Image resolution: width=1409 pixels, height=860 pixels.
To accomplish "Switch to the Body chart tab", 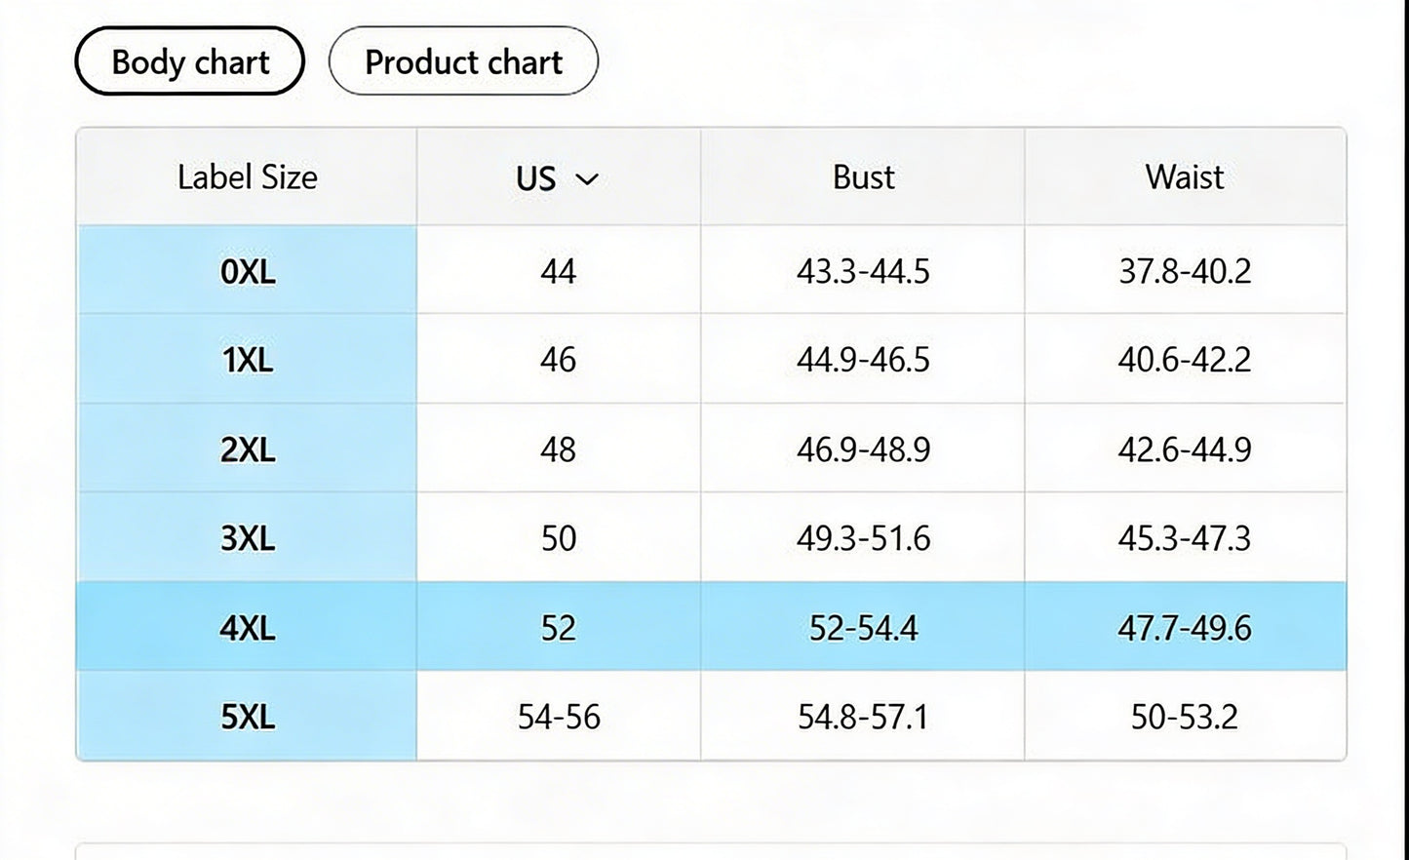I will 190,61.
